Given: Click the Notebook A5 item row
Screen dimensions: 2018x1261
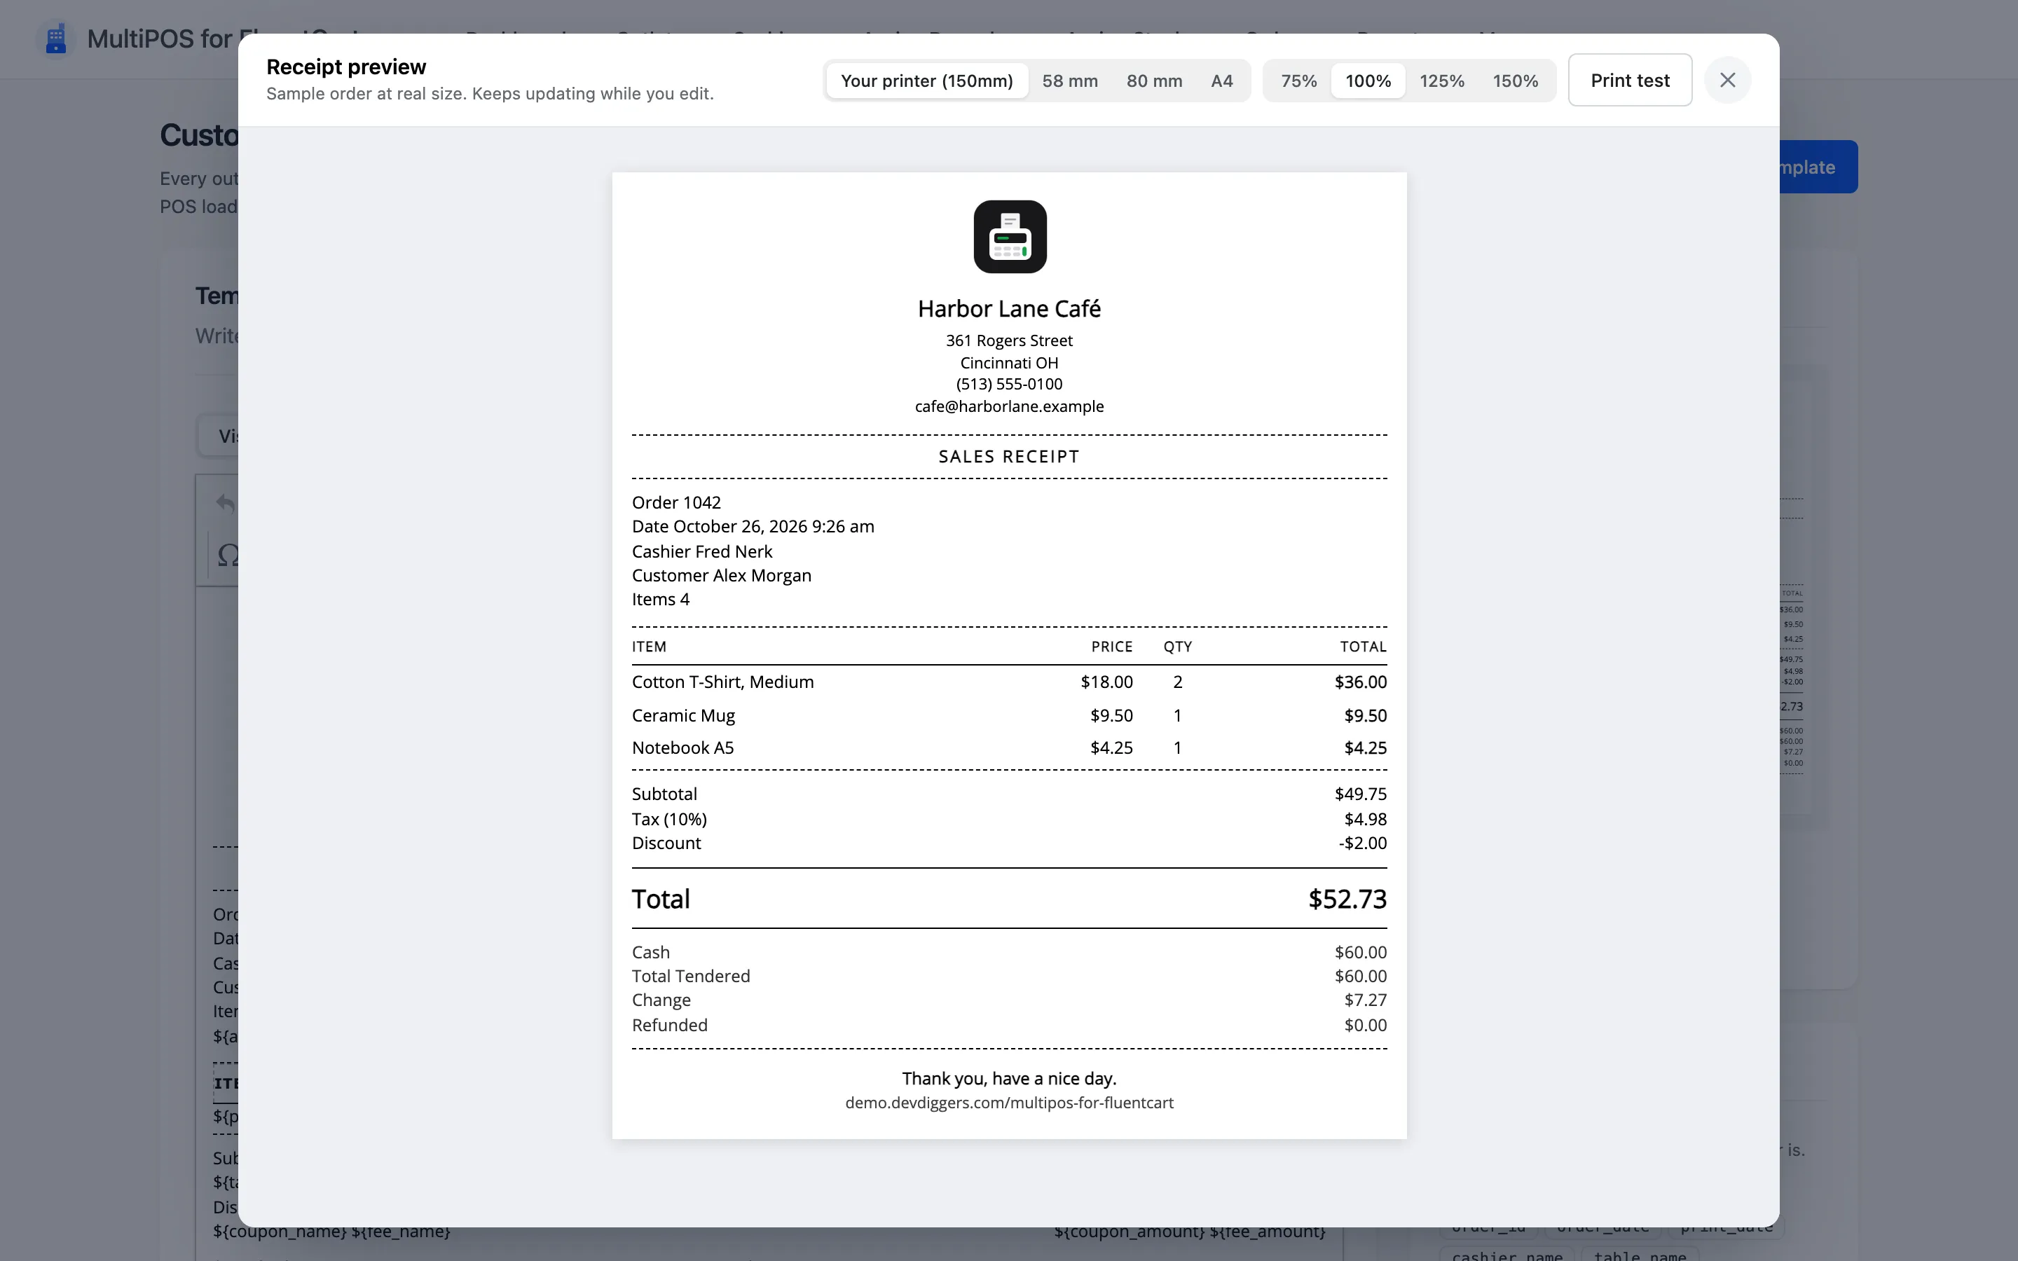Looking at the screenshot, I should coord(1009,748).
